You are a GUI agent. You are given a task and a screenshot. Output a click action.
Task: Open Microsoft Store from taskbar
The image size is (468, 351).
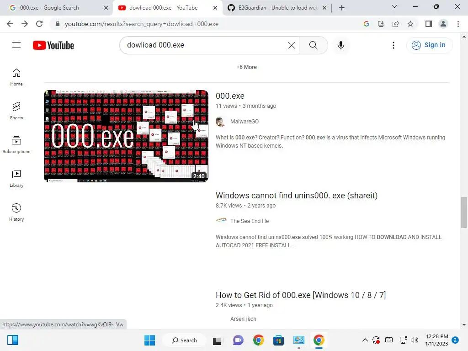(x=278, y=340)
